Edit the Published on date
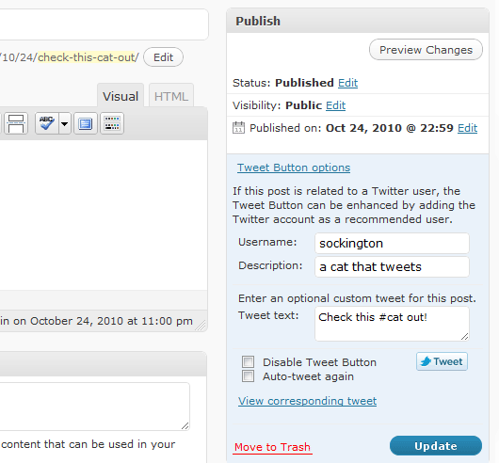This screenshot has width=499, height=463. [468, 128]
